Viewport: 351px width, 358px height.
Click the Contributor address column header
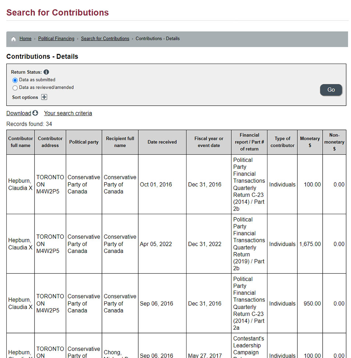coord(50,142)
